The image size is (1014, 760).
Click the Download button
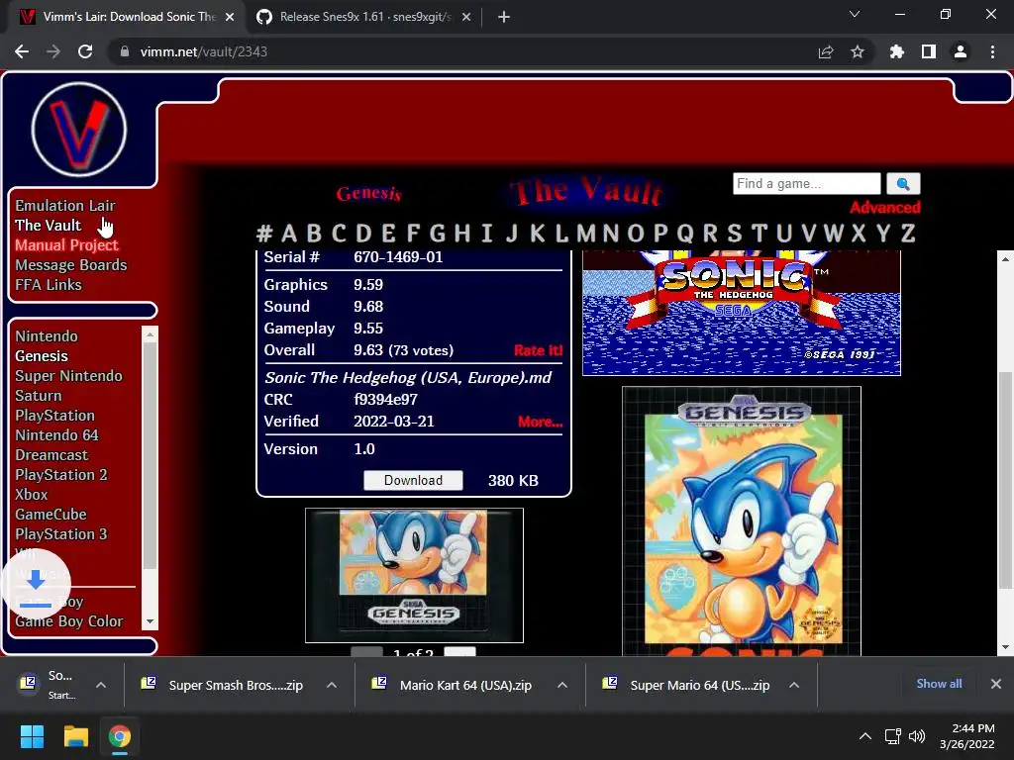[x=413, y=480]
